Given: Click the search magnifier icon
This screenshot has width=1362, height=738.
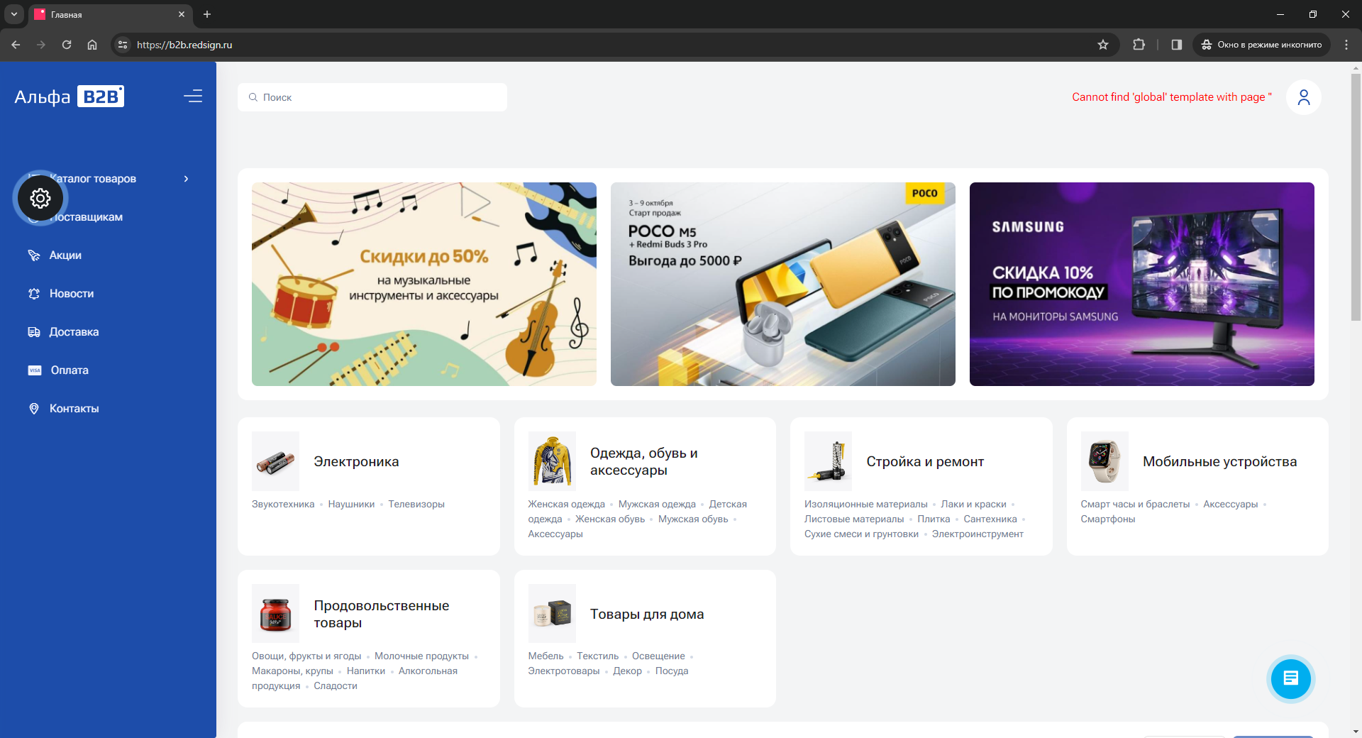Looking at the screenshot, I should point(253,97).
